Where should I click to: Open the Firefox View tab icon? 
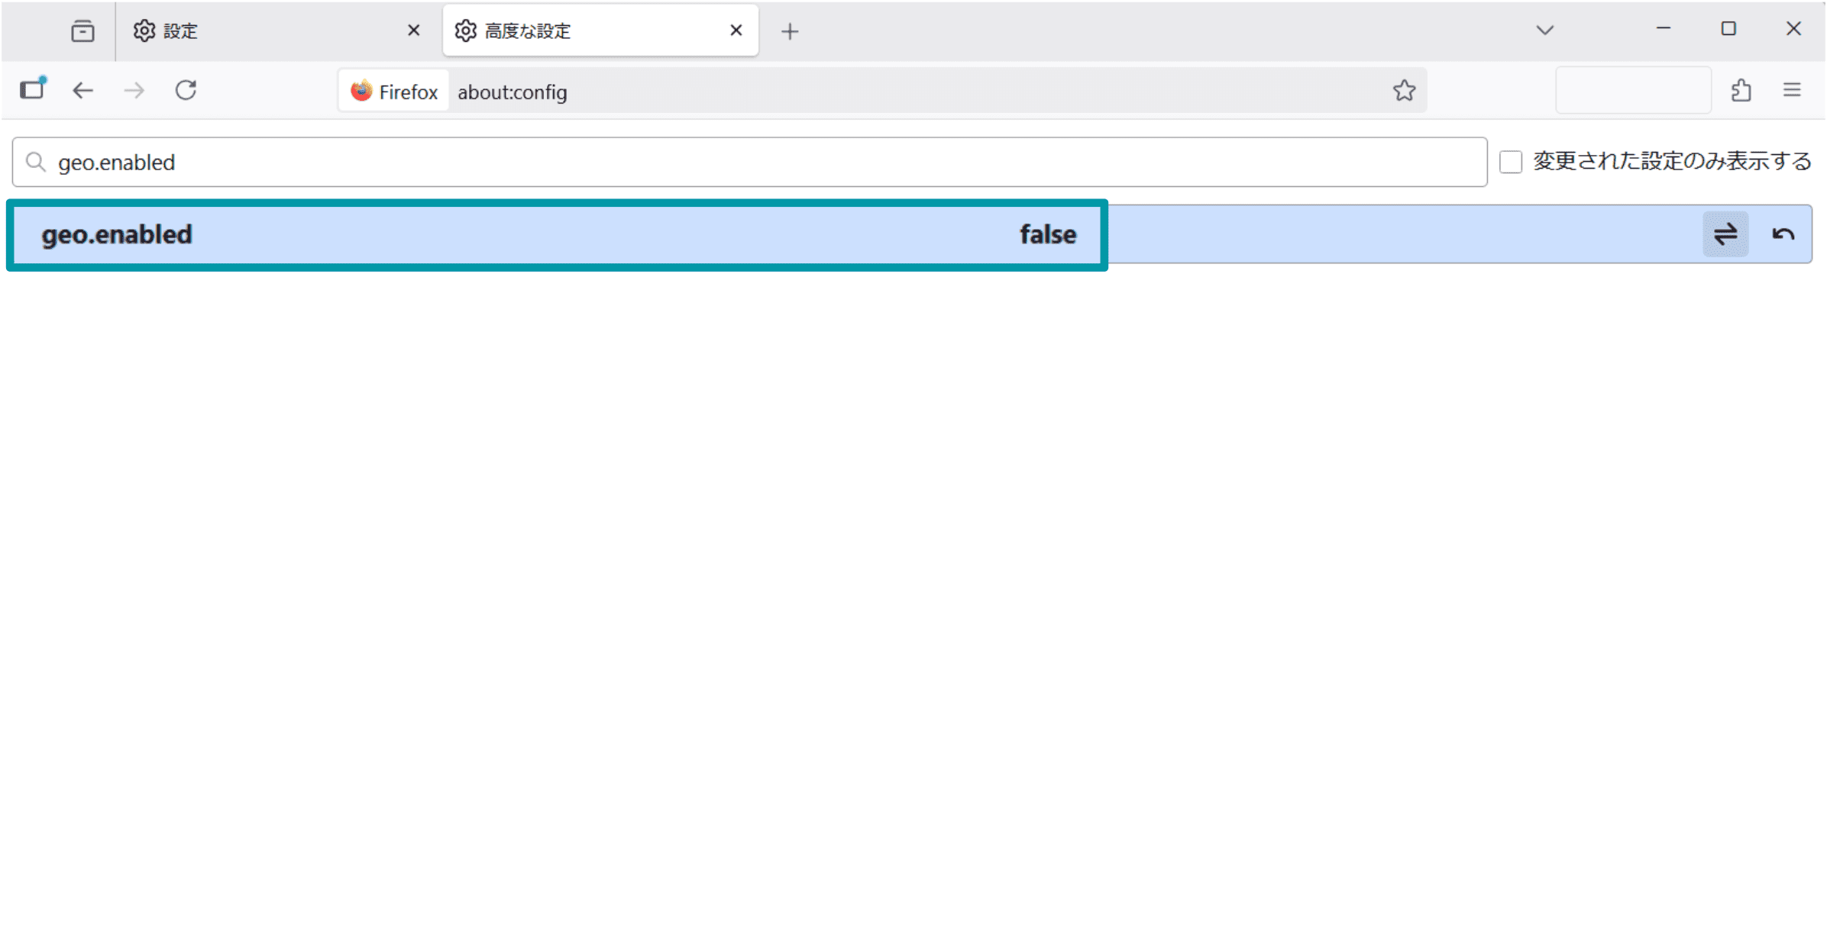pos(82,31)
